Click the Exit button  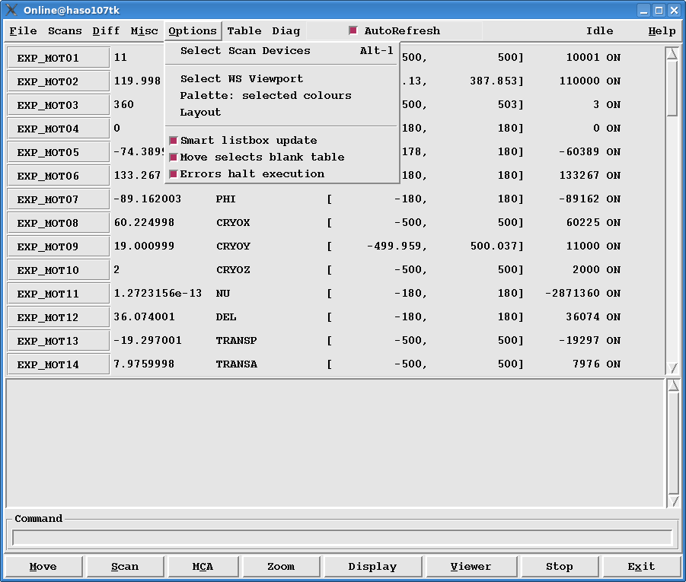pyautogui.click(x=642, y=567)
